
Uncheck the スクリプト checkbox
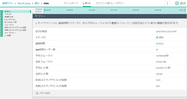2,14
